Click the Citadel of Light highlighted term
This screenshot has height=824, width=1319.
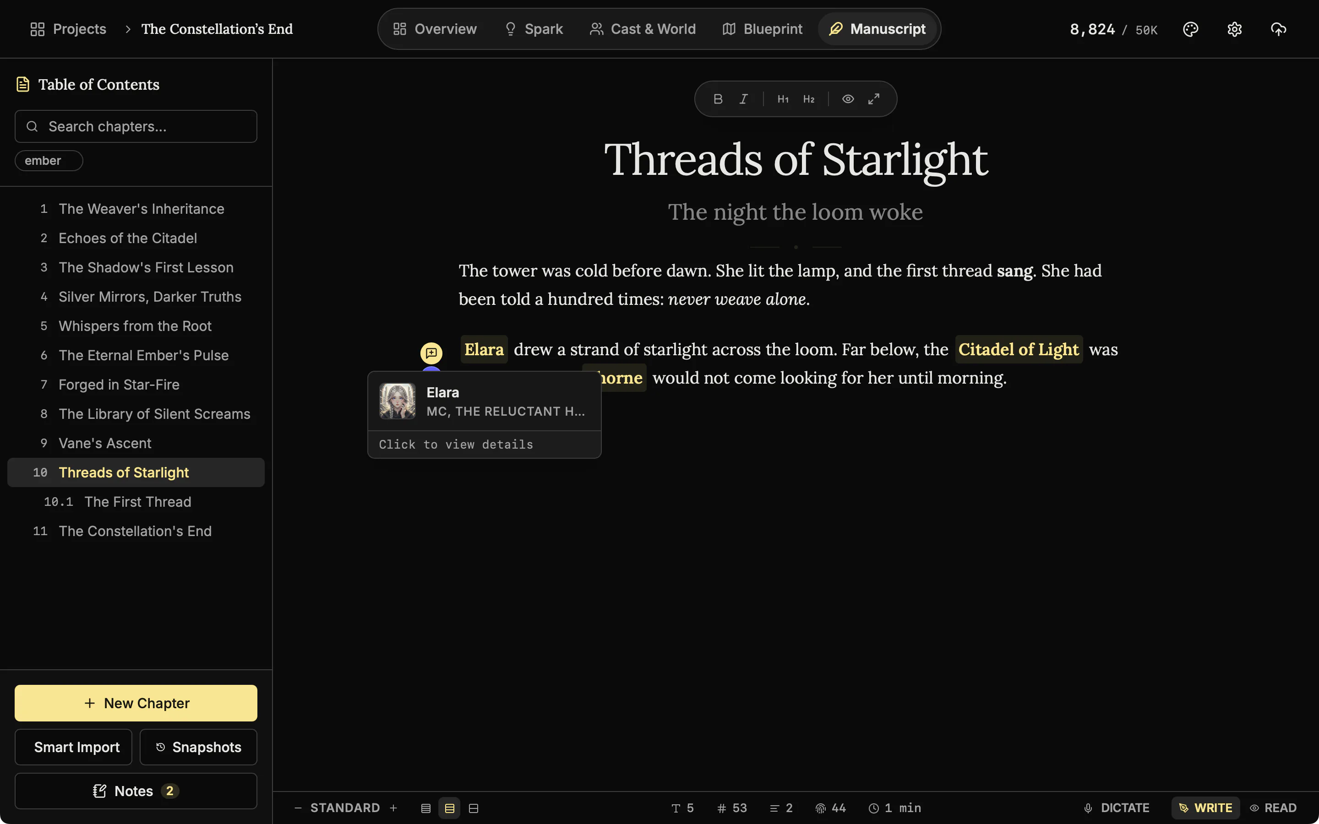point(1018,349)
